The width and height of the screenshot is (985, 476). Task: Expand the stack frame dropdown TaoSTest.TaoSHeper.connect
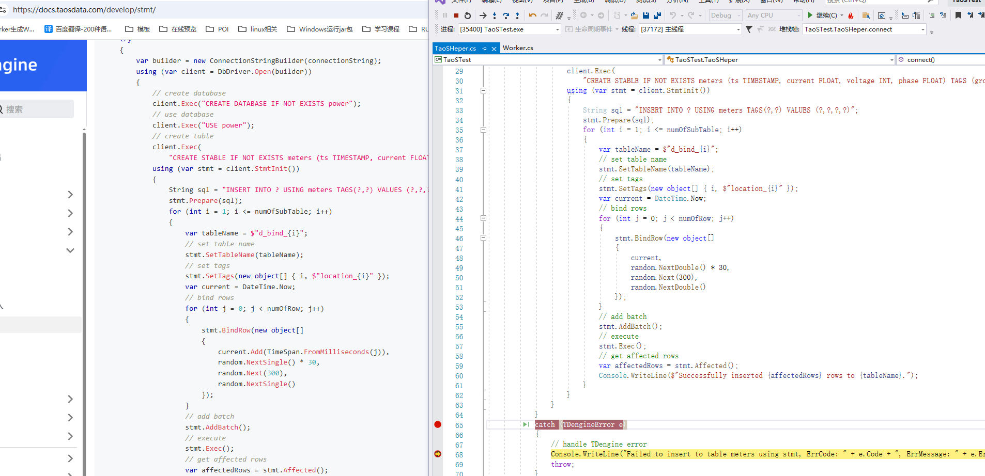(x=922, y=29)
